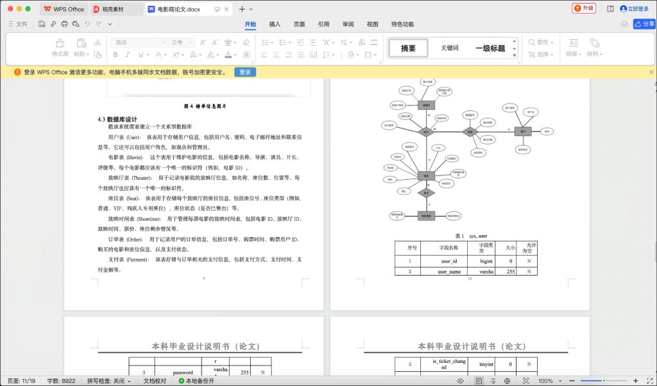657x386 pixels.
Task: Switch to web layout view in status bar
Action: [x=507, y=380]
